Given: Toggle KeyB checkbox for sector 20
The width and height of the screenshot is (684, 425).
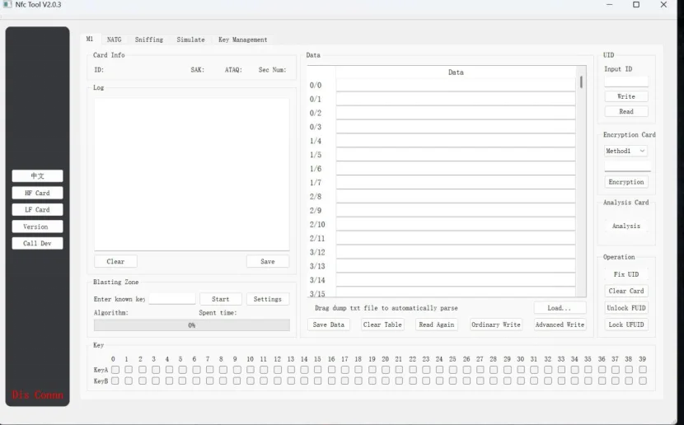Looking at the screenshot, I should tap(386, 381).
